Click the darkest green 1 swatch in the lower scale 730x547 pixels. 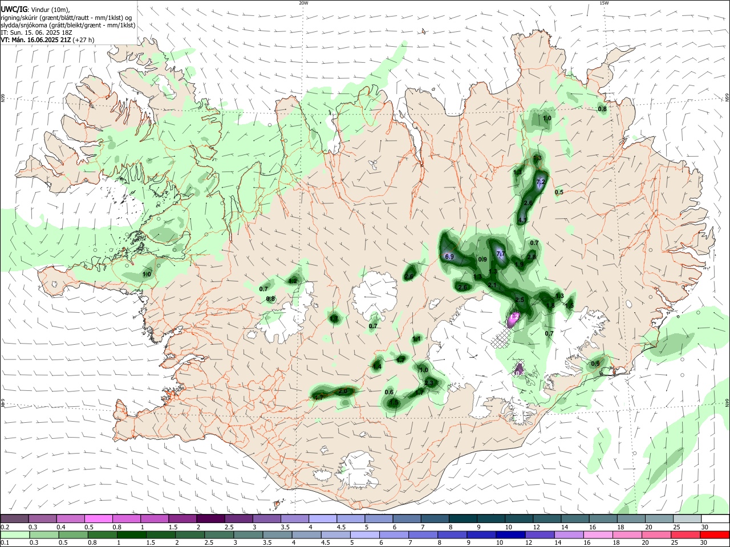(x=131, y=535)
